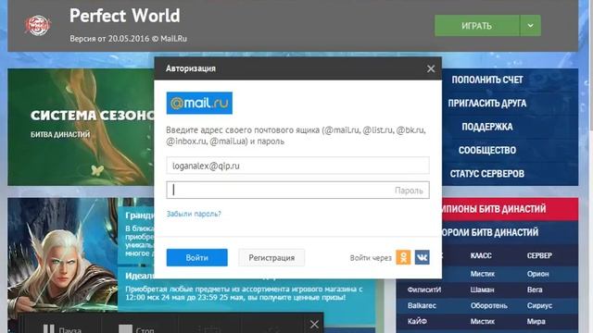Click the green ИГРАТЬ play button

pos(476,26)
